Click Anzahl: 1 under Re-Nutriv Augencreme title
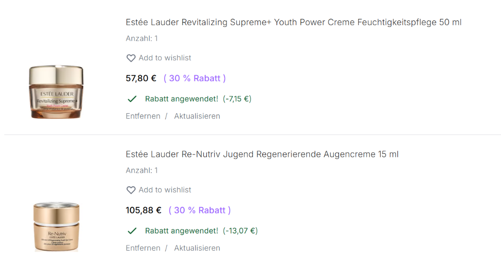 click(141, 170)
